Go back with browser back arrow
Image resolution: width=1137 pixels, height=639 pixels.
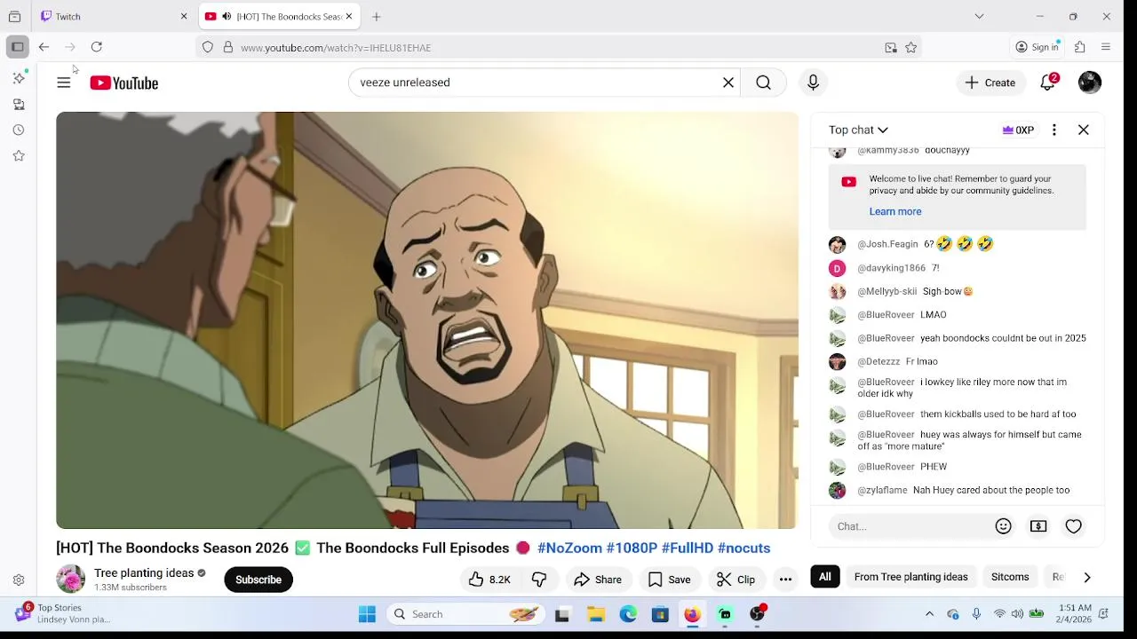(44, 47)
